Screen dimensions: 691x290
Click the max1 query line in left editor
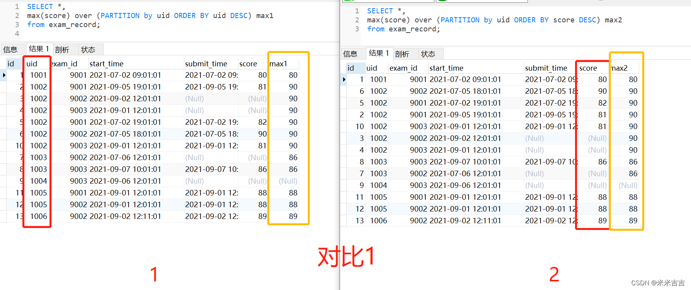(150, 16)
